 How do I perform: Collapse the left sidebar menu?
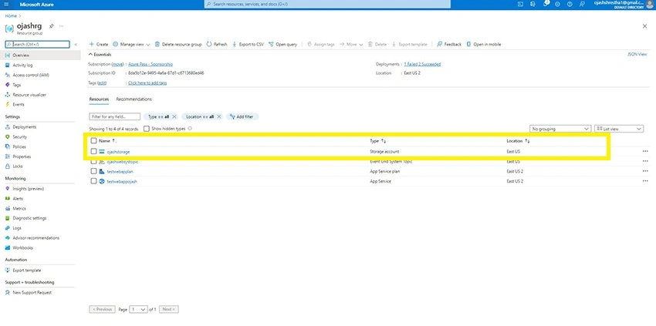76,44
